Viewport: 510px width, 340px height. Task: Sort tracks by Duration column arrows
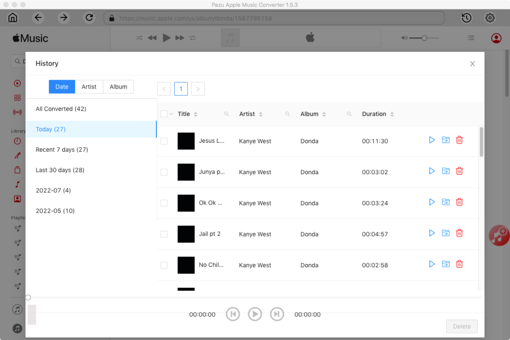[x=392, y=114]
